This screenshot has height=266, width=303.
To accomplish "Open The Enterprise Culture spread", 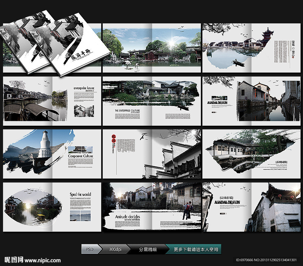I will pyautogui.click(x=152, y=101).
